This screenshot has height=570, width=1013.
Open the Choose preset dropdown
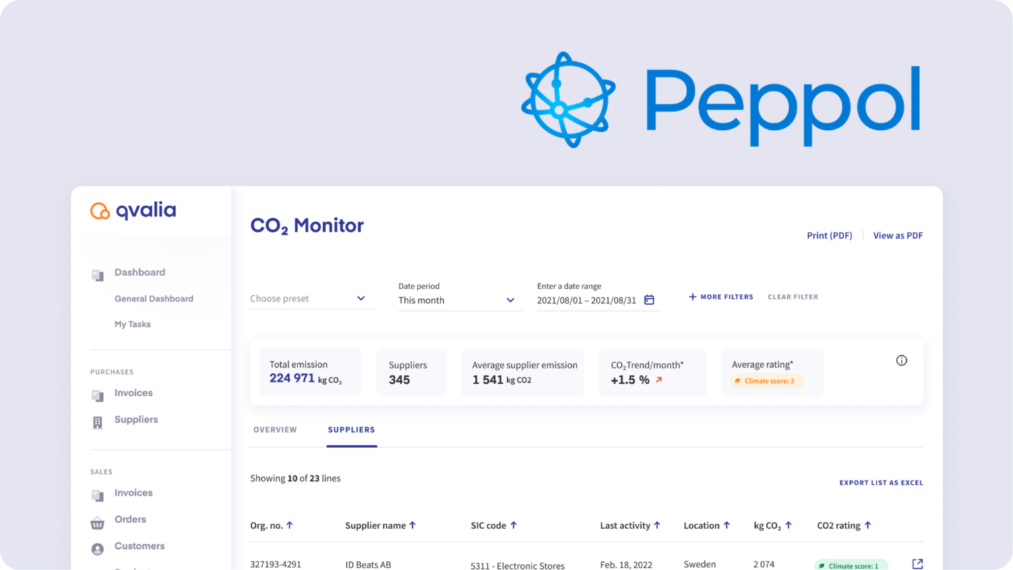[x=311, y=299]
